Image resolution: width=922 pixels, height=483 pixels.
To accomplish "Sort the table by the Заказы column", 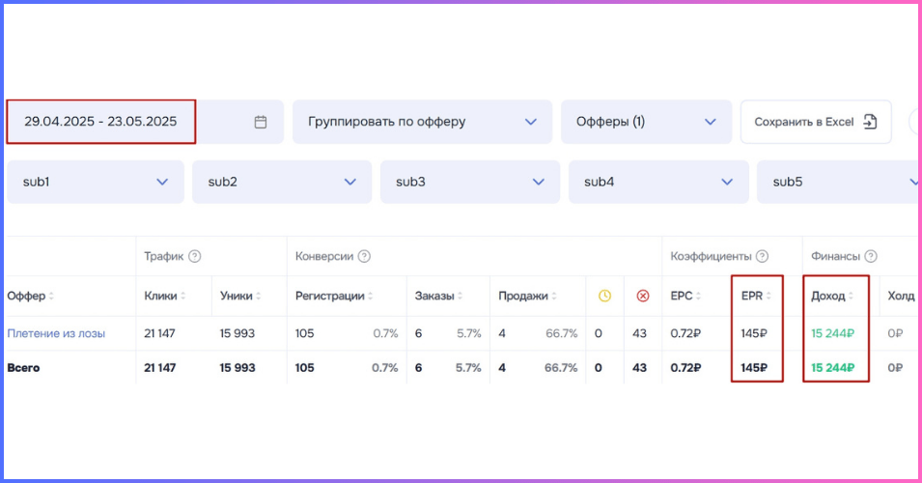I will (x=438, y=296).
